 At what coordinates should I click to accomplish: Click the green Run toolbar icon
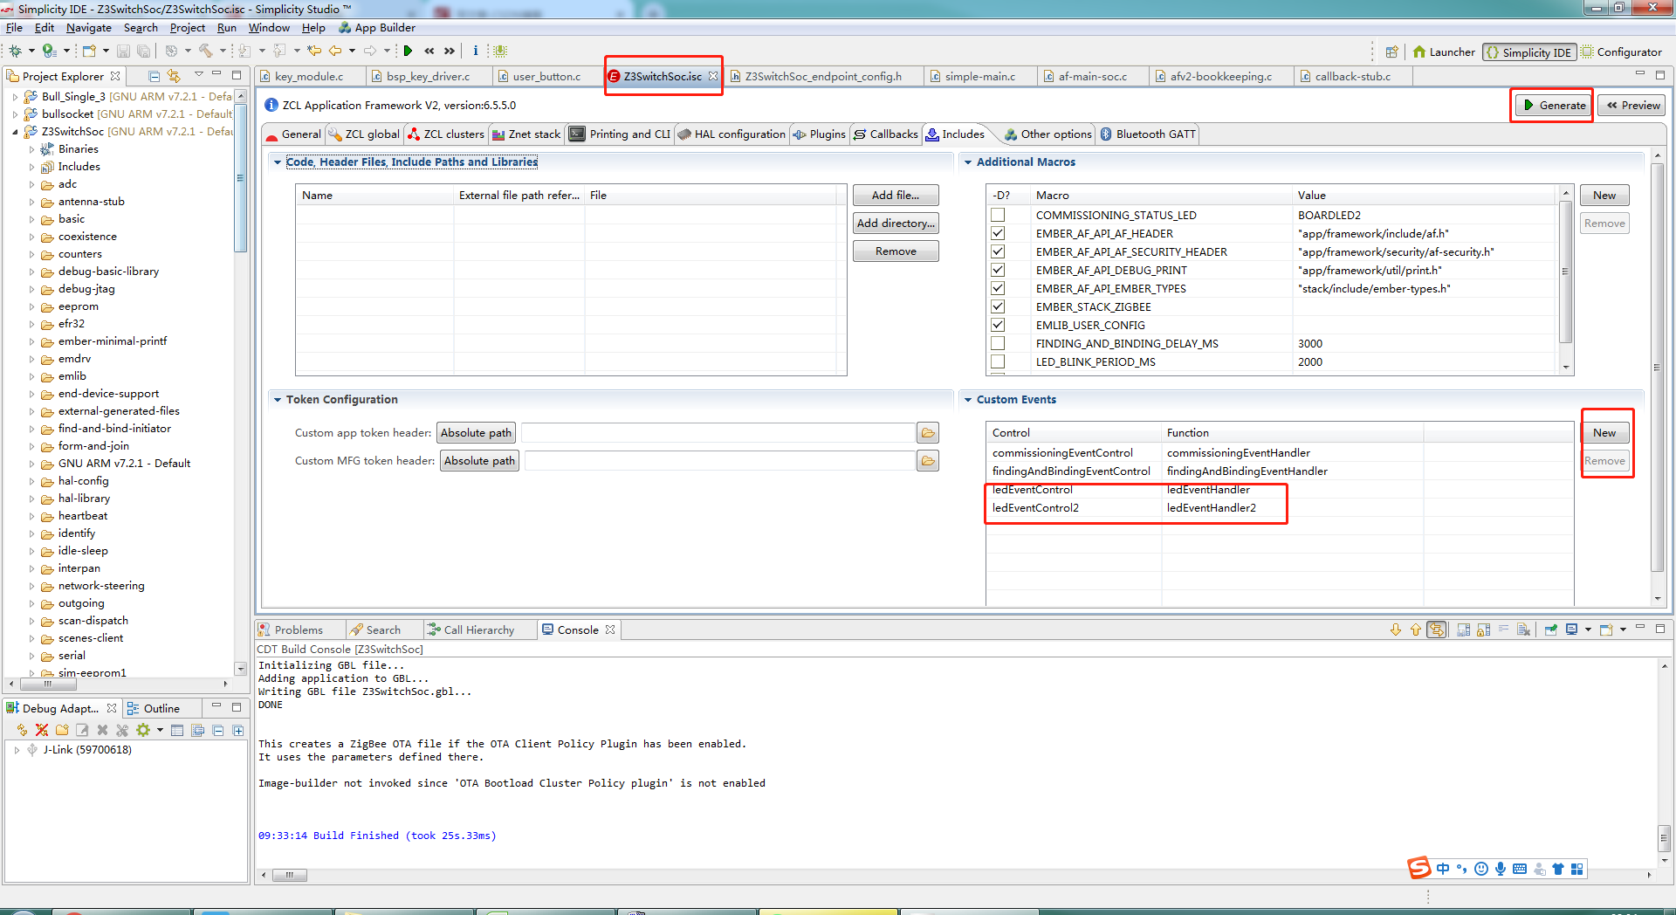coord(49,51)
